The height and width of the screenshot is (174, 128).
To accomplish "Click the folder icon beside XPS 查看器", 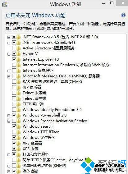I will click(x=19, y=143).
